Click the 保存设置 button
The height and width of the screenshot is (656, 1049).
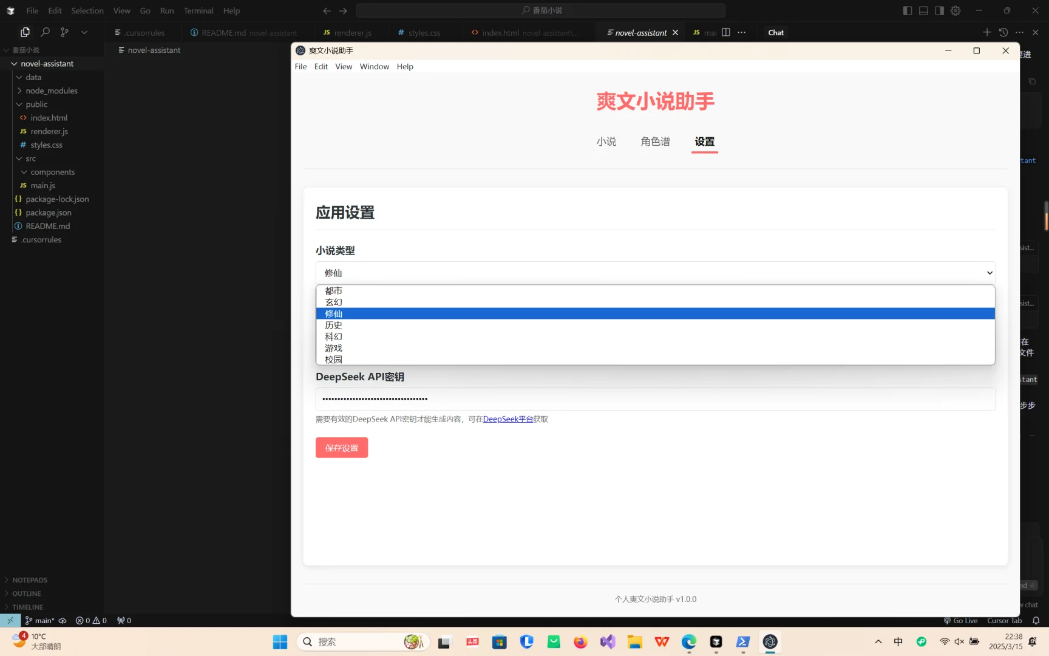click(341, 448)
